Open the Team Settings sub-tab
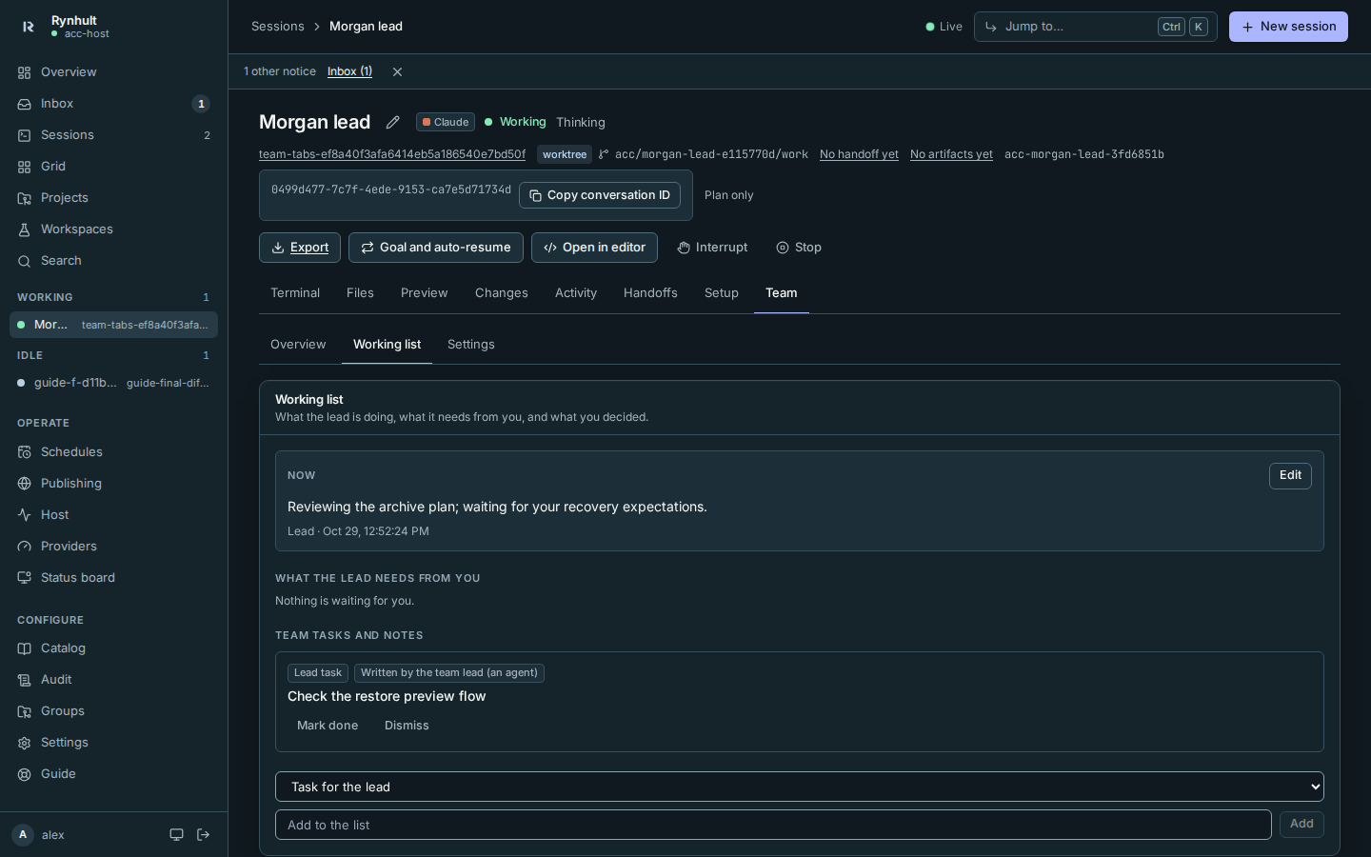This screenshot has height=857, width=1371. (x=471, y=345)
